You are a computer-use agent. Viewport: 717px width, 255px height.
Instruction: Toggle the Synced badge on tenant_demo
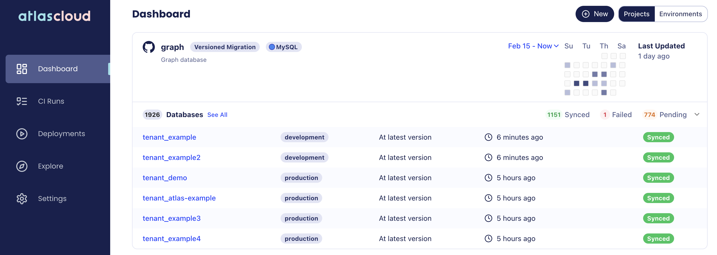(658, 178)
